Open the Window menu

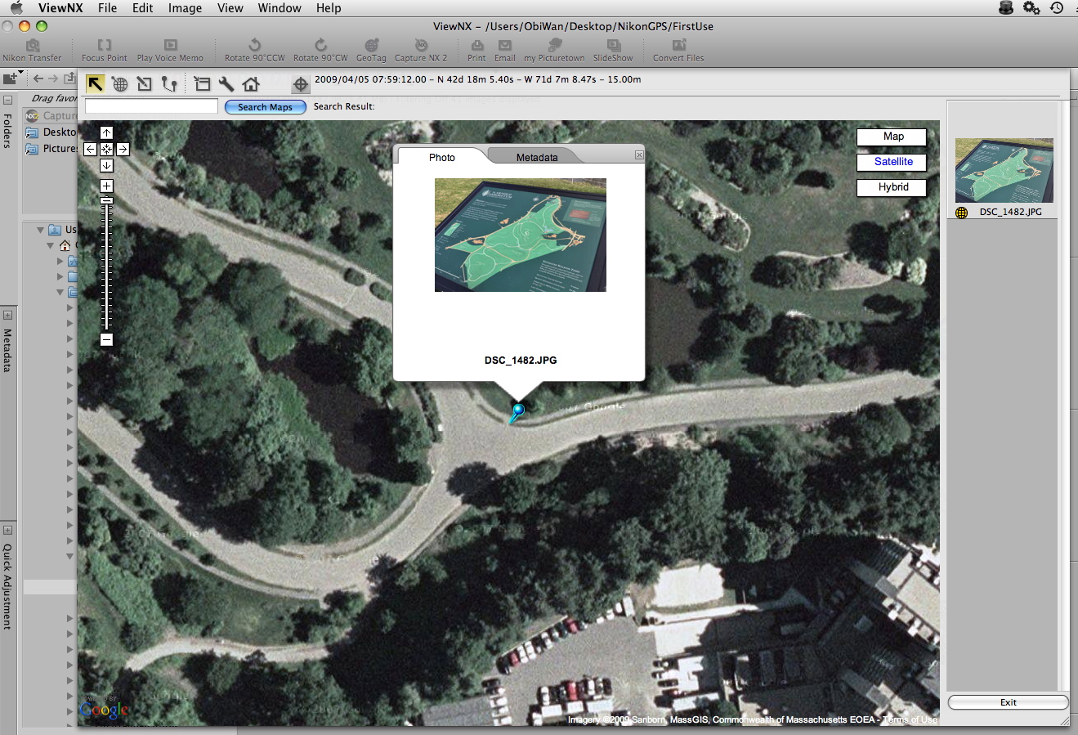[x=280, y=8]
